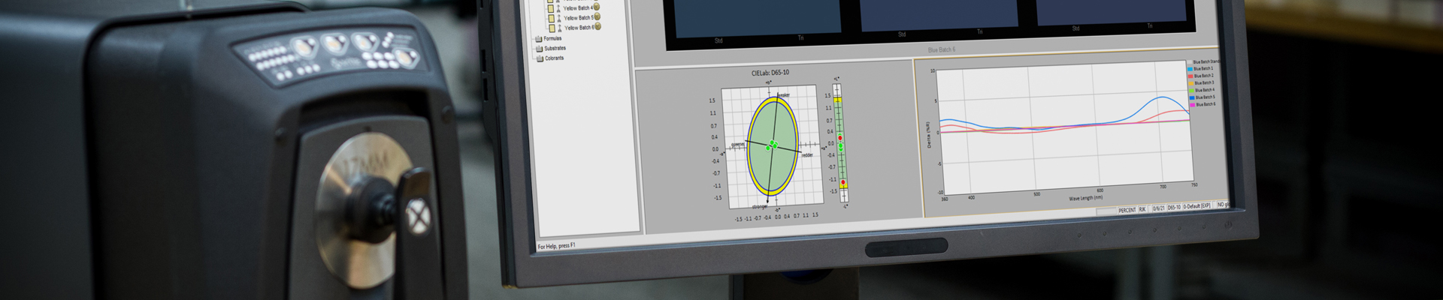This screenshot has height=300, width=1443.
Task: Toggle Blue Batch 6 in the legend
Action: [1206, 105]
